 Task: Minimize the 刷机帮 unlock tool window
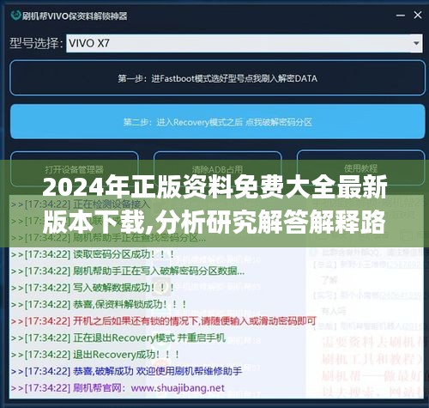[x=401, y=15]
